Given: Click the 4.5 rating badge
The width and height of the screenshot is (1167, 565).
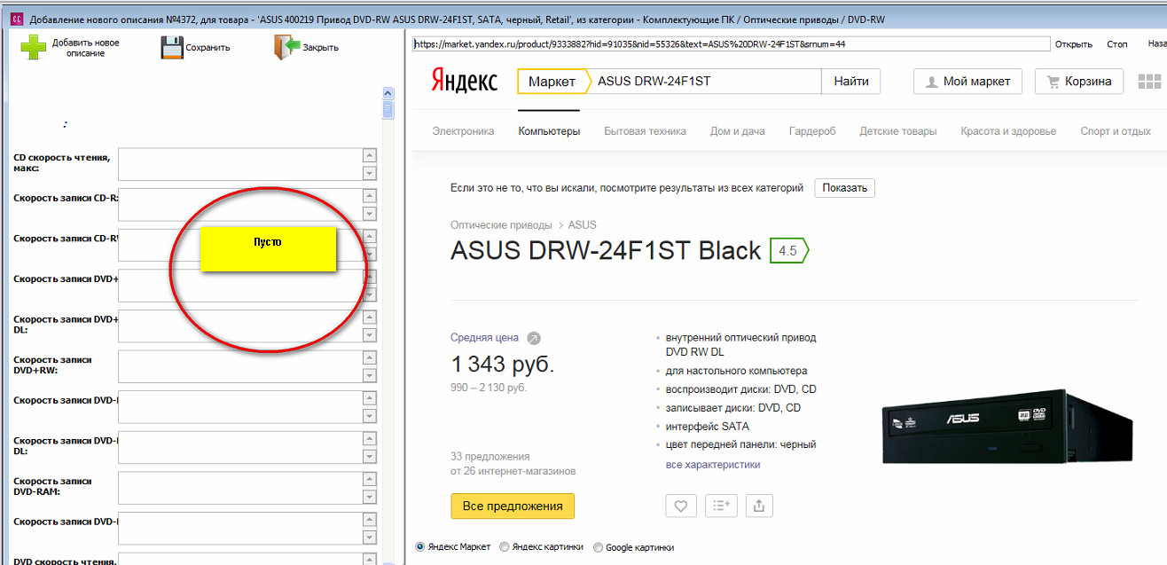Looking at the screenshot, I should (x=788, y=251).
